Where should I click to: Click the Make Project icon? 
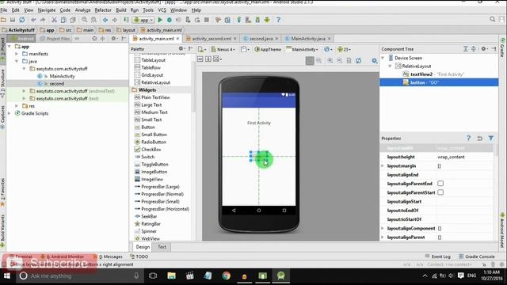point(126,20)
